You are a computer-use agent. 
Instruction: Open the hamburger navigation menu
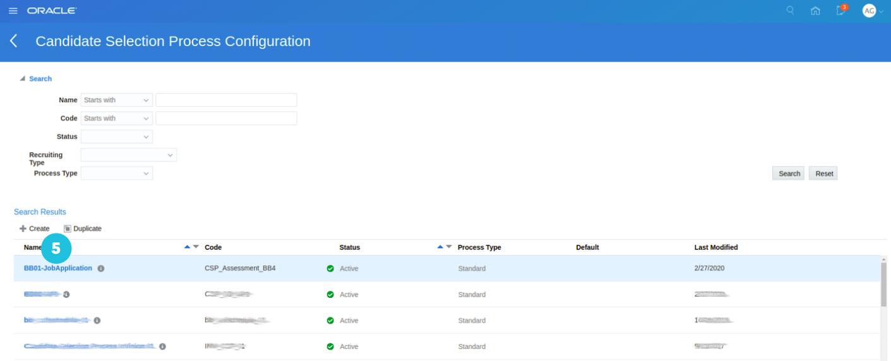(x=13, y=11)
